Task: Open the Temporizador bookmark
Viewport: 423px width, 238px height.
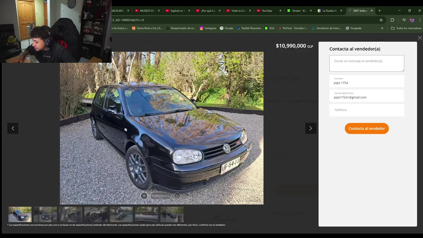Action: tap(181, 28)
